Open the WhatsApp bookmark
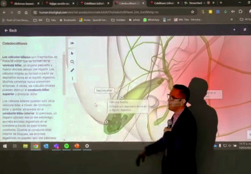Viewport: 251px width, 174px height. coord(151,20)
